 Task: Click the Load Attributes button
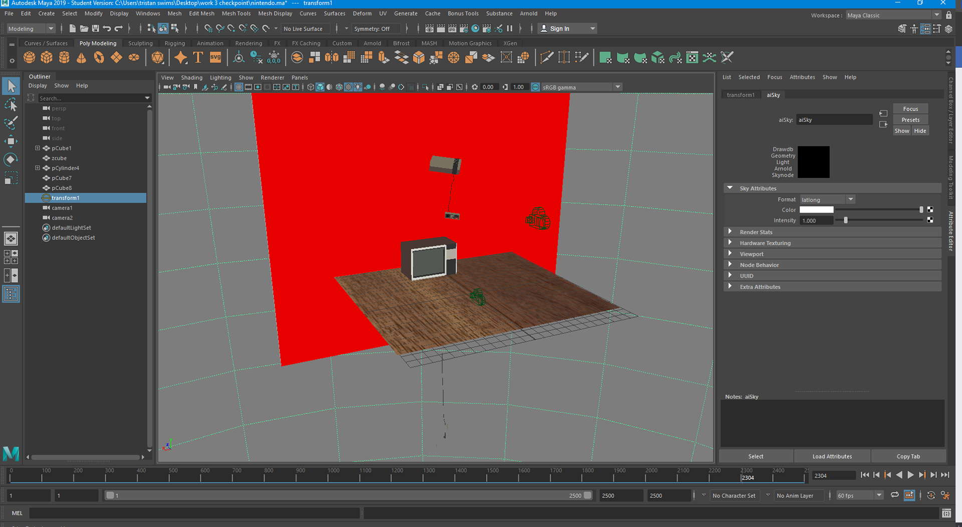pos(832,456)
